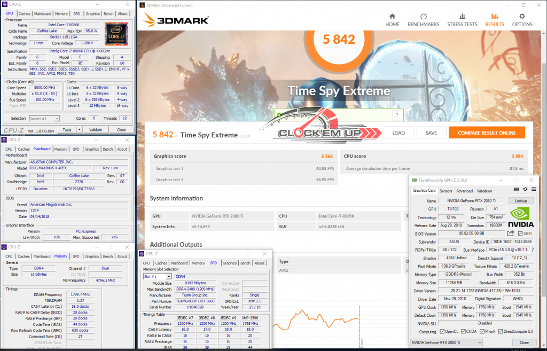Click the Bus Interface question mark in GPU-Z
The width and height of the screenshot is (547, 351).
click(533, 250)
